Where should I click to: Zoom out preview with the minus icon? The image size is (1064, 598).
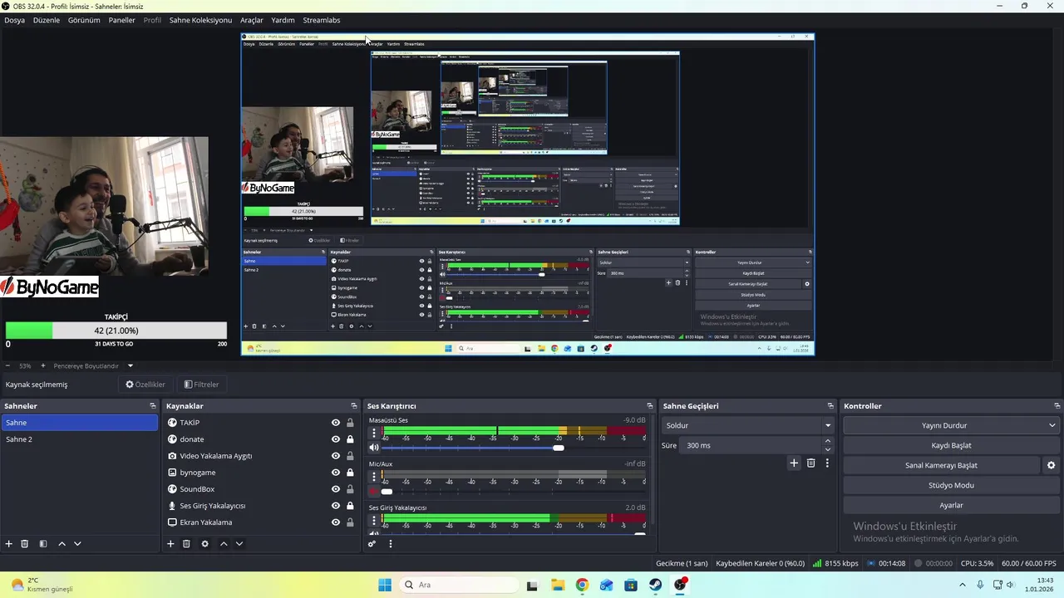coord(7,365)
